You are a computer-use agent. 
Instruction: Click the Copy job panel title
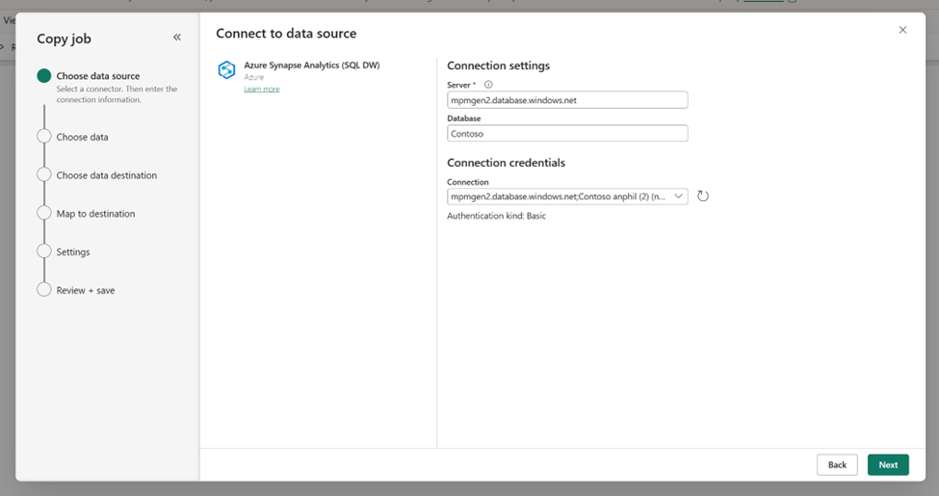pos(65,39)
